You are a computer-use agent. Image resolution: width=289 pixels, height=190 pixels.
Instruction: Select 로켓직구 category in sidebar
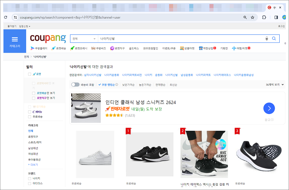pyautogui.click(x=33, y=137)
